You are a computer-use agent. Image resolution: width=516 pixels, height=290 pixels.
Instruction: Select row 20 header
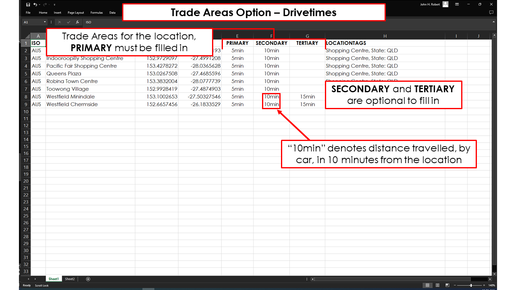point(26,181)
